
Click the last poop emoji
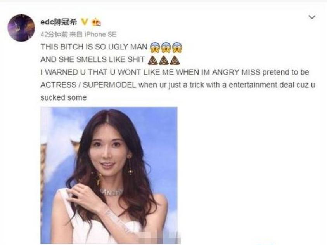(175, 60)
